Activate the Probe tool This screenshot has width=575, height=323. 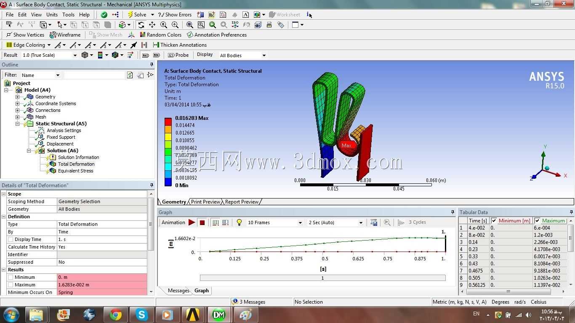(x=178, y=55)
